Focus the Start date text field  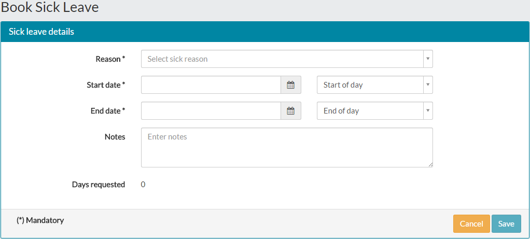click(x=211, y=85)
